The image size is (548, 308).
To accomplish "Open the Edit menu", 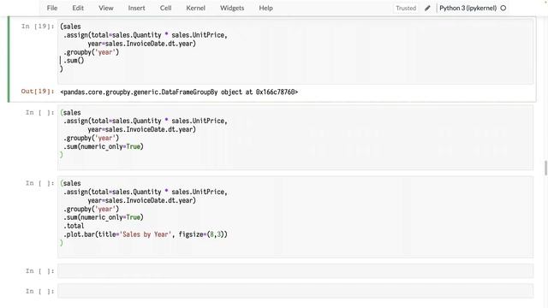I will coord(78,8).
